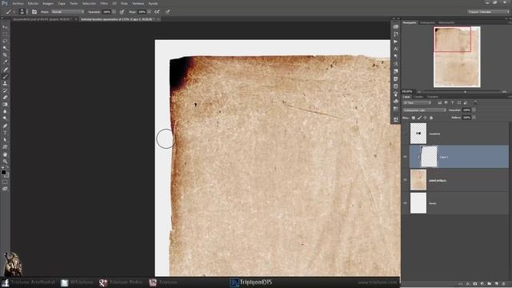Select the Quick Selection tool
The image size is (512, 288).
coord(5,48)
